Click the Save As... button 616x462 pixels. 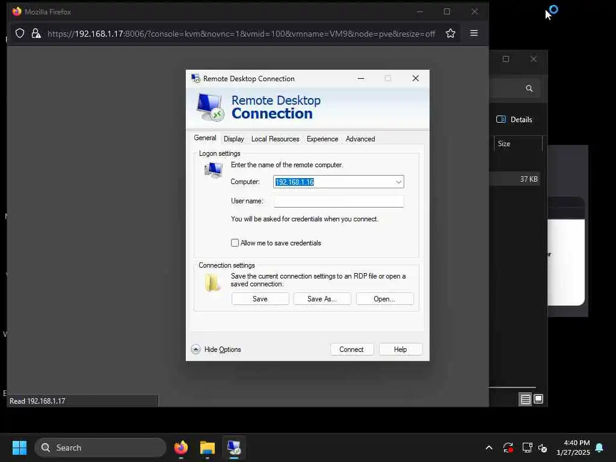click(322, 298)
